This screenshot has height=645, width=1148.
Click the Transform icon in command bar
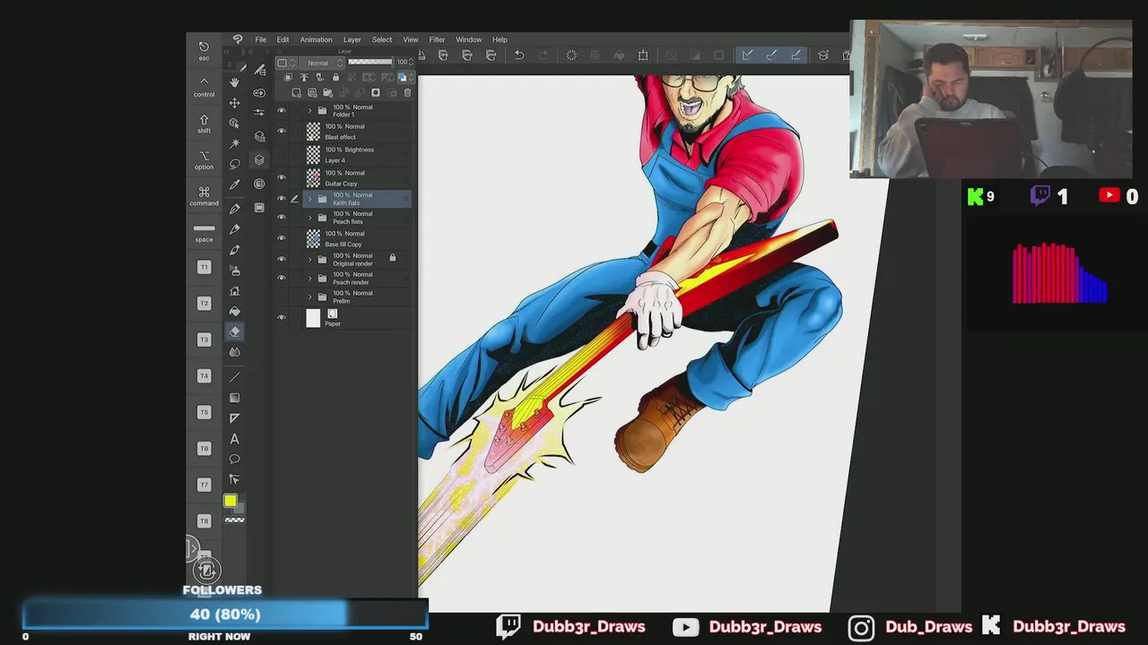(x=642, y=56)
